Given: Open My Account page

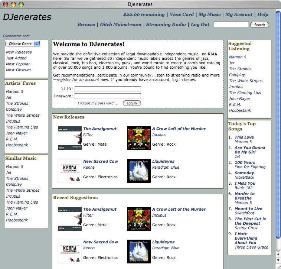Looking at the screenshot, I should coord(239,14).
